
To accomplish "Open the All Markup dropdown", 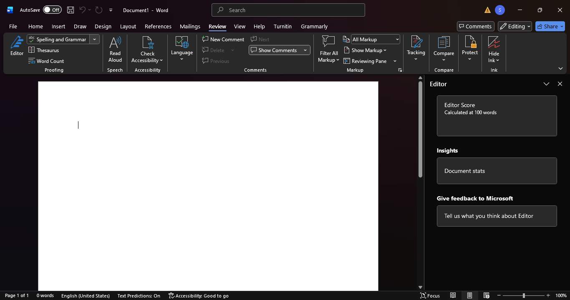I will [x=375, y=39].
